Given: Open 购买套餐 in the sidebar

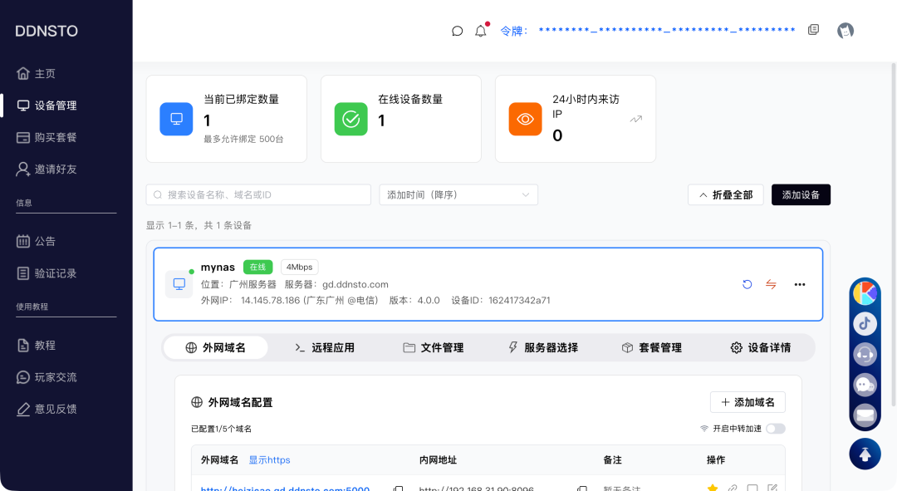Looking at the screenshot, I should click(x=56, y=137).
